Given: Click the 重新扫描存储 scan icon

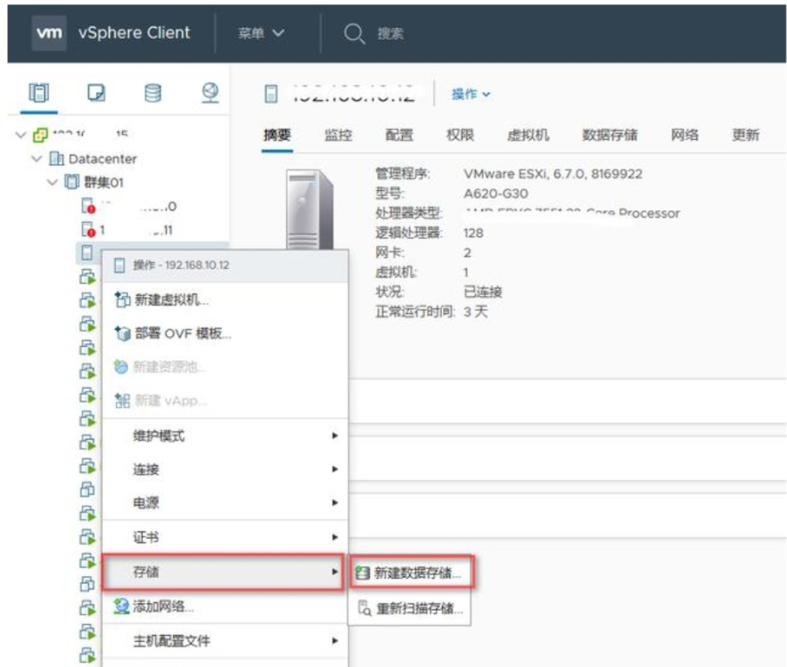Looking at the screenshot, I should 365,608.
